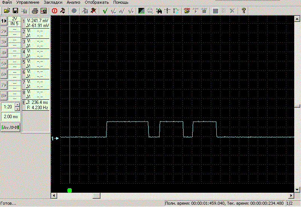Toggle channel 7 button
This screenshot has width=301, height=207.
4,85
